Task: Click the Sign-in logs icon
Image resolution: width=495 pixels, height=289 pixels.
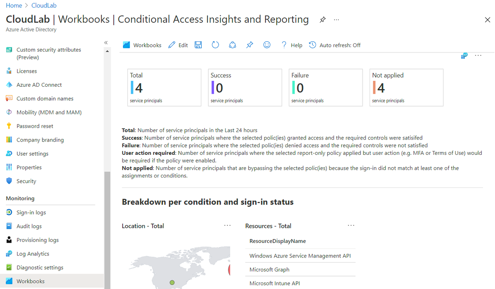Action: (9, 212)
